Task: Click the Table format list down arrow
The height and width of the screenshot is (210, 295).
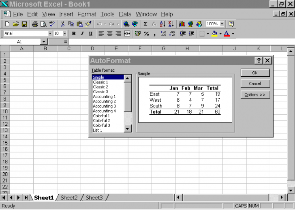Action: click(128, 129)
